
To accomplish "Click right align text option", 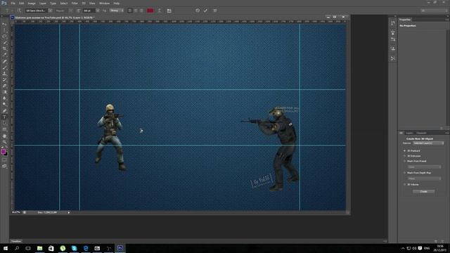I will coord(141,11).
